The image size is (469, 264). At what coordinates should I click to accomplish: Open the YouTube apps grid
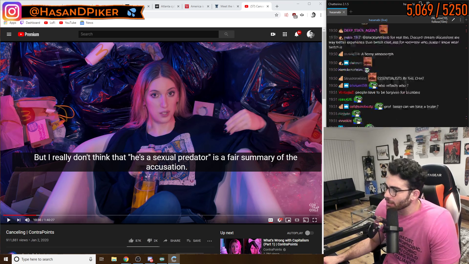click(285, 34)
